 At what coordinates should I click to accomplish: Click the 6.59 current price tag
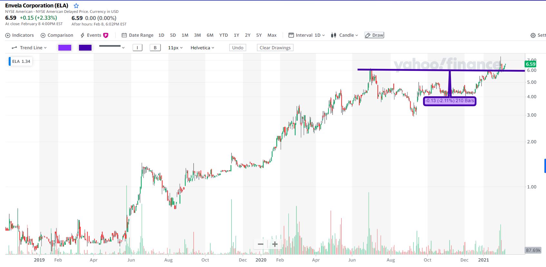click(531, 64)
